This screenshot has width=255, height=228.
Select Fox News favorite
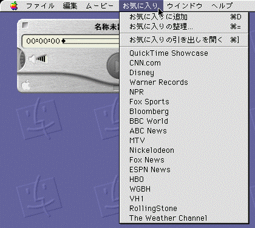click(184, 160)
